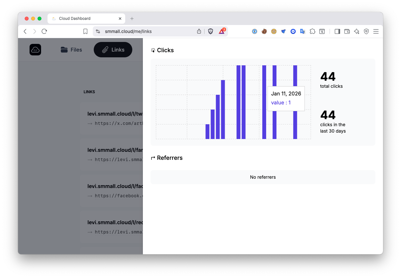Open the hamburger main menu
Image resolution: width=401 pixels, height=278 pixels.
pos(376,31)
